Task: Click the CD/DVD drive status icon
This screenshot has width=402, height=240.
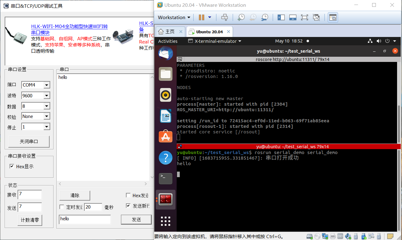Action: 318,236
